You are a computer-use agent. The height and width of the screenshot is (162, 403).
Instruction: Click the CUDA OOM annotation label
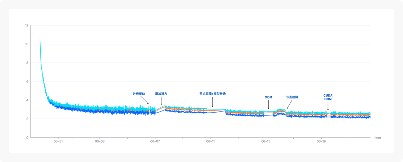328,97
